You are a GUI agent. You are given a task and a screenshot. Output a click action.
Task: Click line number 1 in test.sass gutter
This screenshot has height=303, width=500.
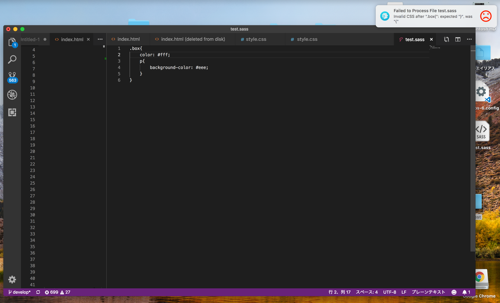click(x=119, y=48)
